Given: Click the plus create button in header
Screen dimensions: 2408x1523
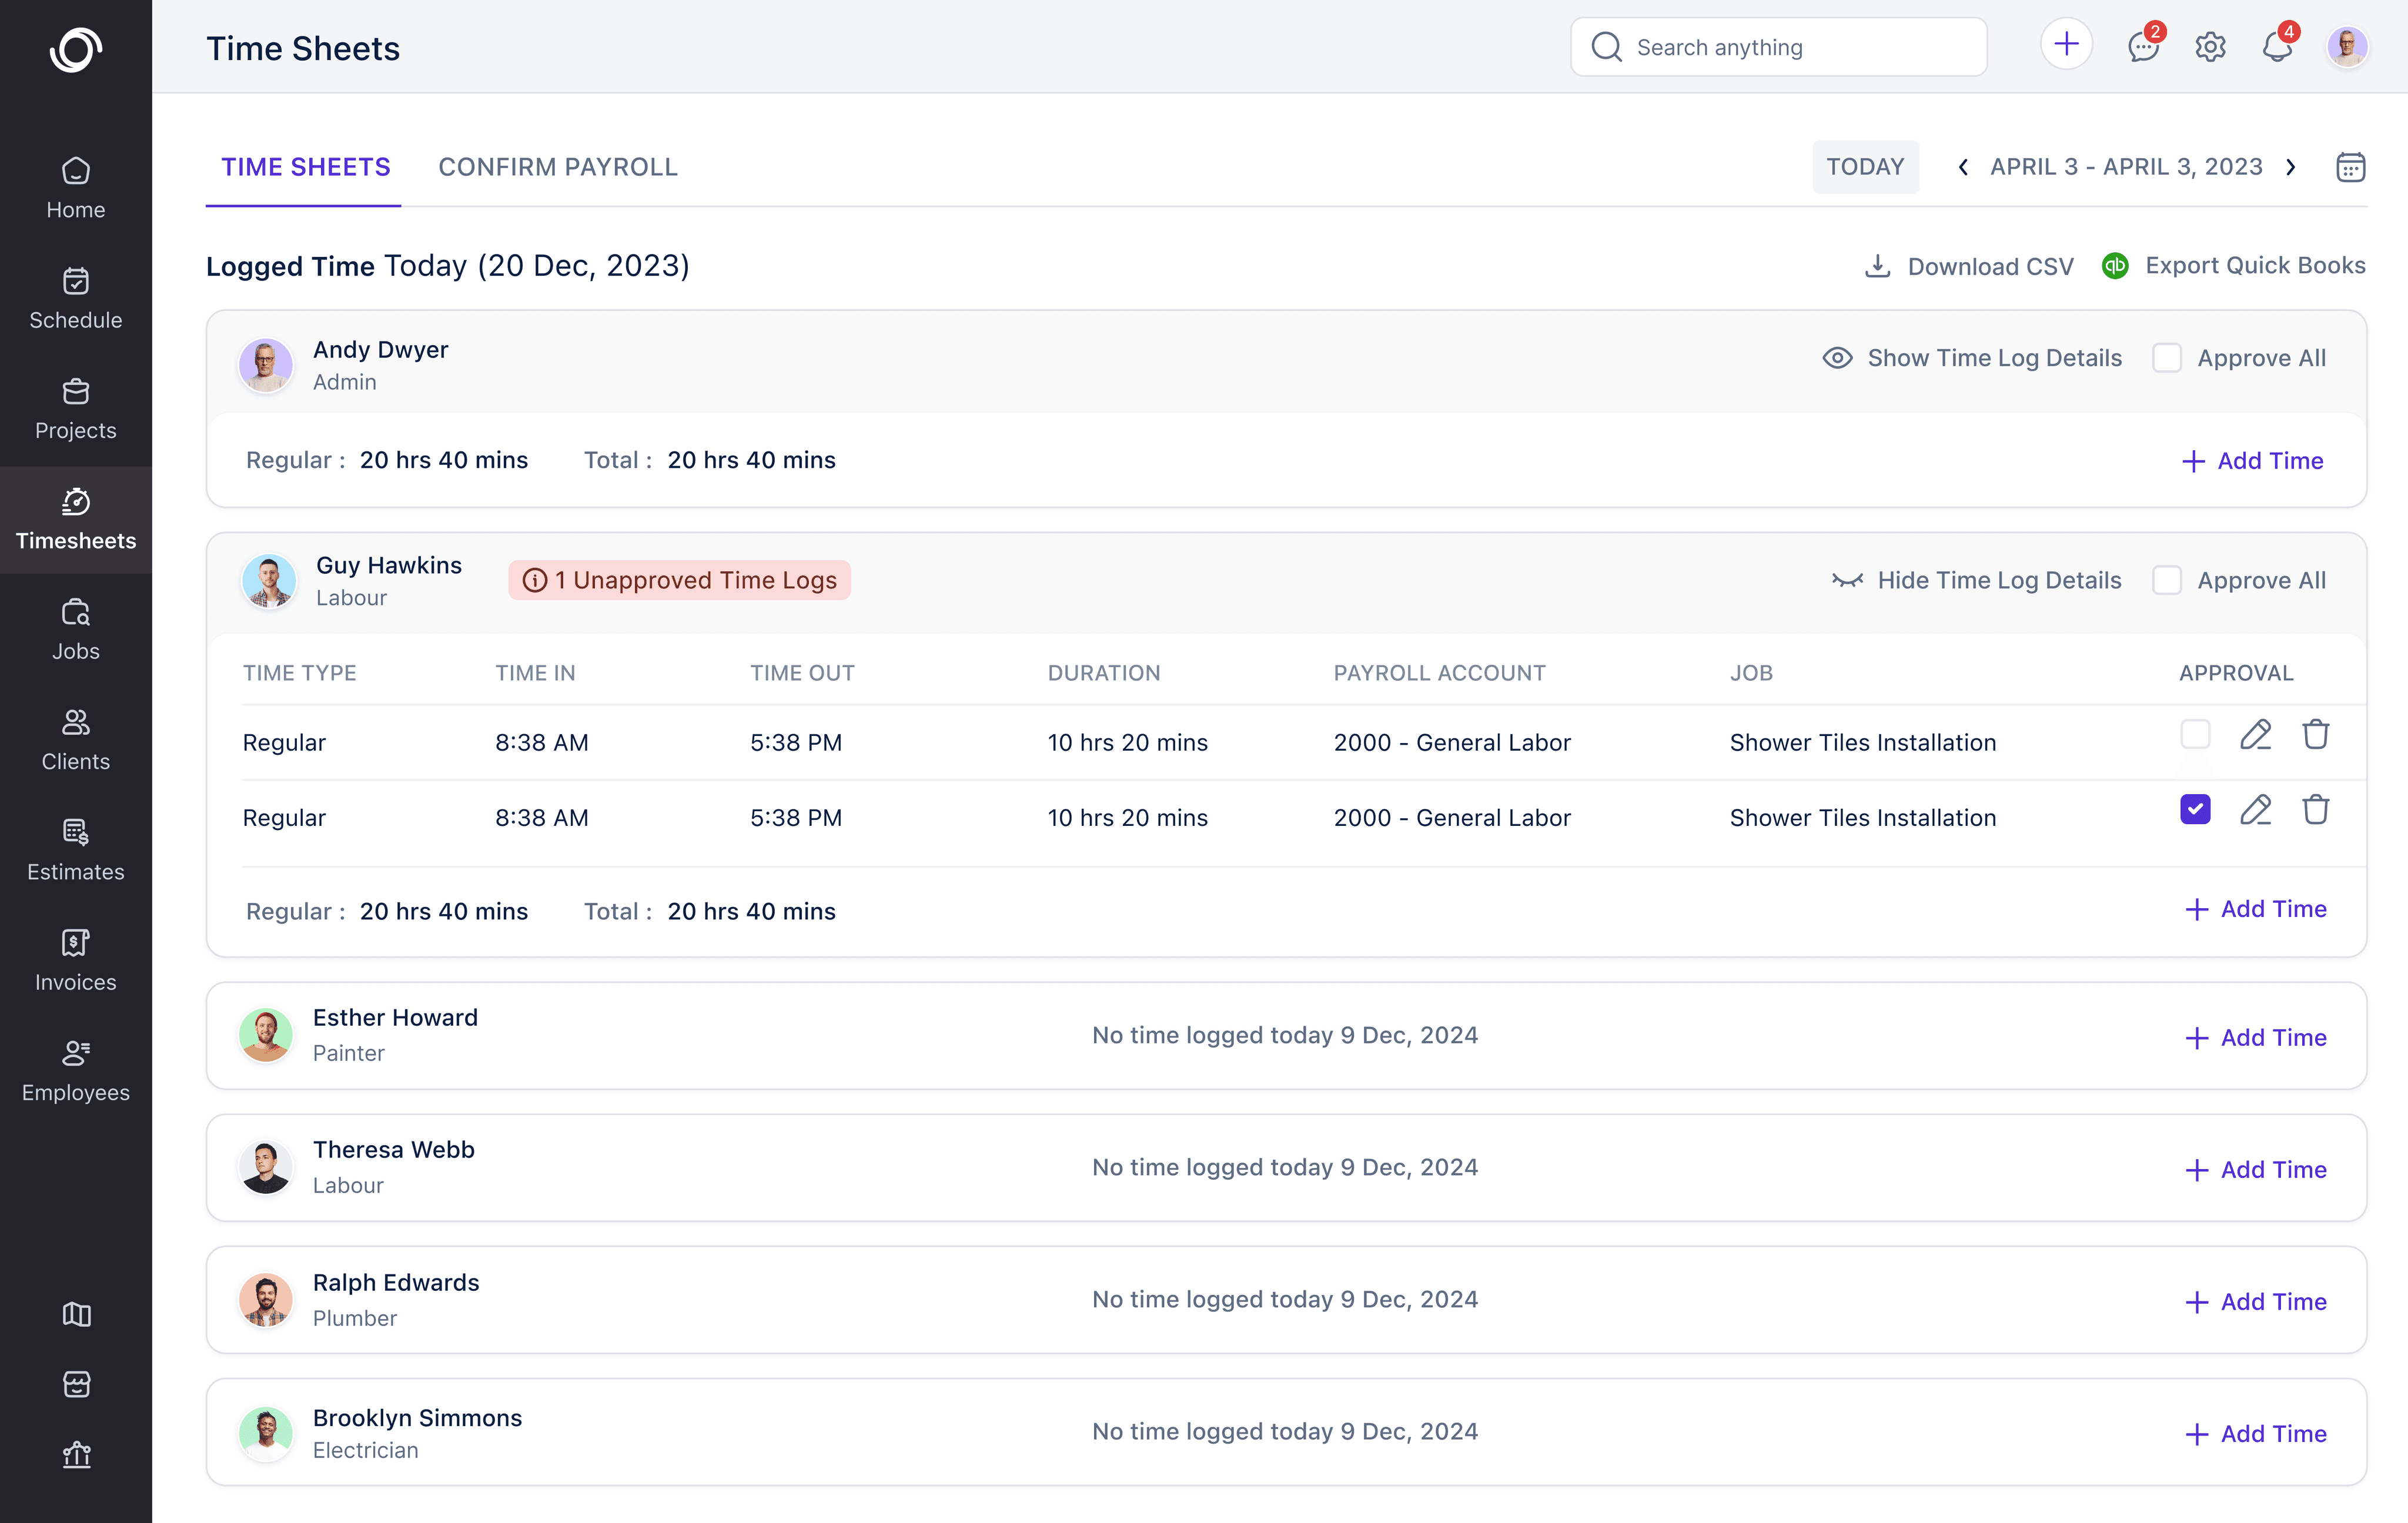Looking at the screenshot, I should tap(2066, 45).
